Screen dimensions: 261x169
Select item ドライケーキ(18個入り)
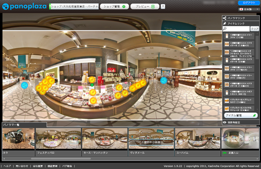pyautogui.click(x=239, y=44)
